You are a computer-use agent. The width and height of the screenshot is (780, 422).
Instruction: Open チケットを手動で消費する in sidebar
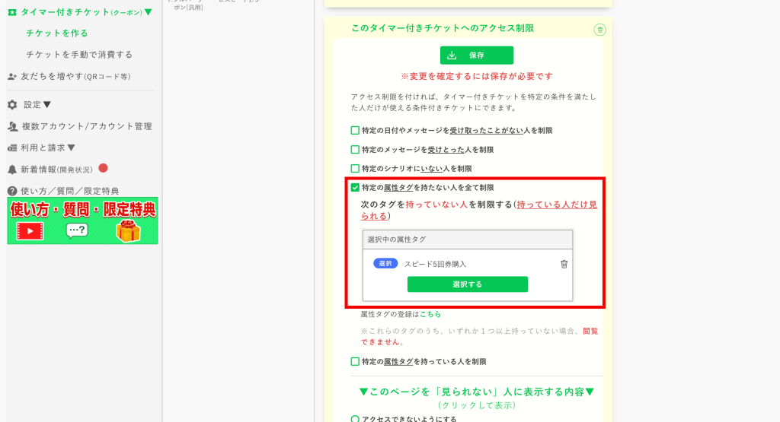(79, 55)
